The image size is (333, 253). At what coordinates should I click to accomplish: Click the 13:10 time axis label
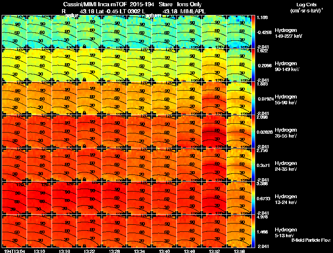click(x=39, y=251)
